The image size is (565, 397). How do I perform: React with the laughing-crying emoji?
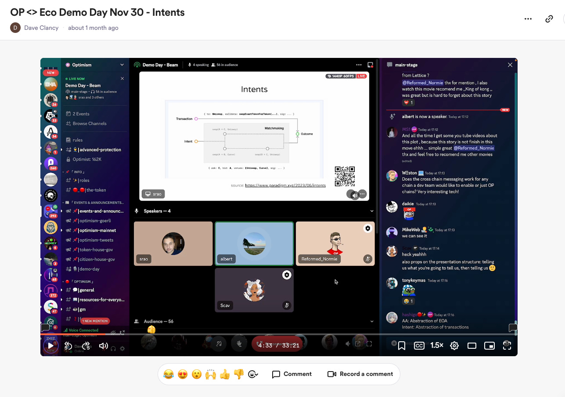(169, 374)
